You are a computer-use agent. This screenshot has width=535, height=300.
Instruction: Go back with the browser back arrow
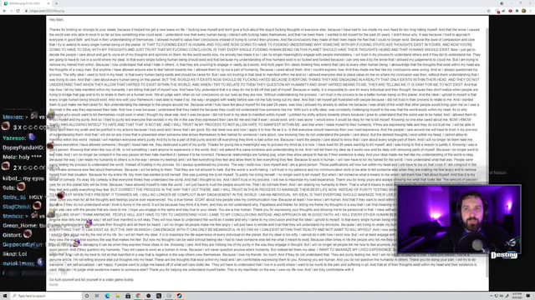[x=4, y=11]
